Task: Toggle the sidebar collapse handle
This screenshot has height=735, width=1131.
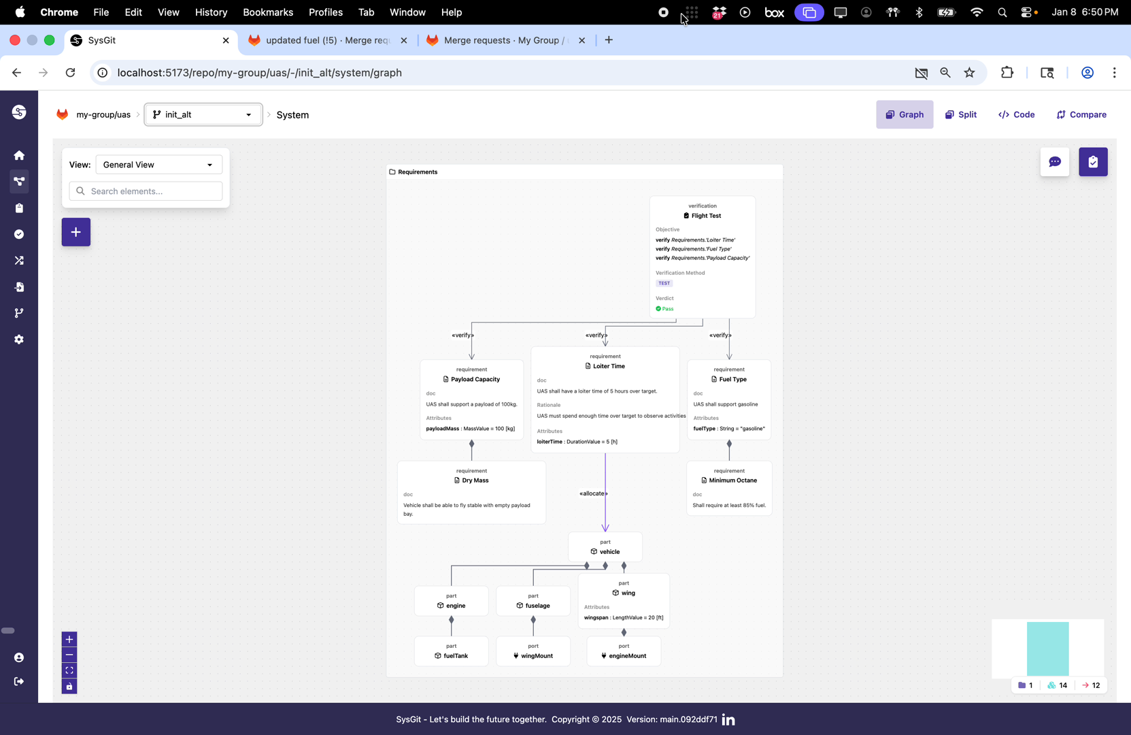Action: pos(8,631)
